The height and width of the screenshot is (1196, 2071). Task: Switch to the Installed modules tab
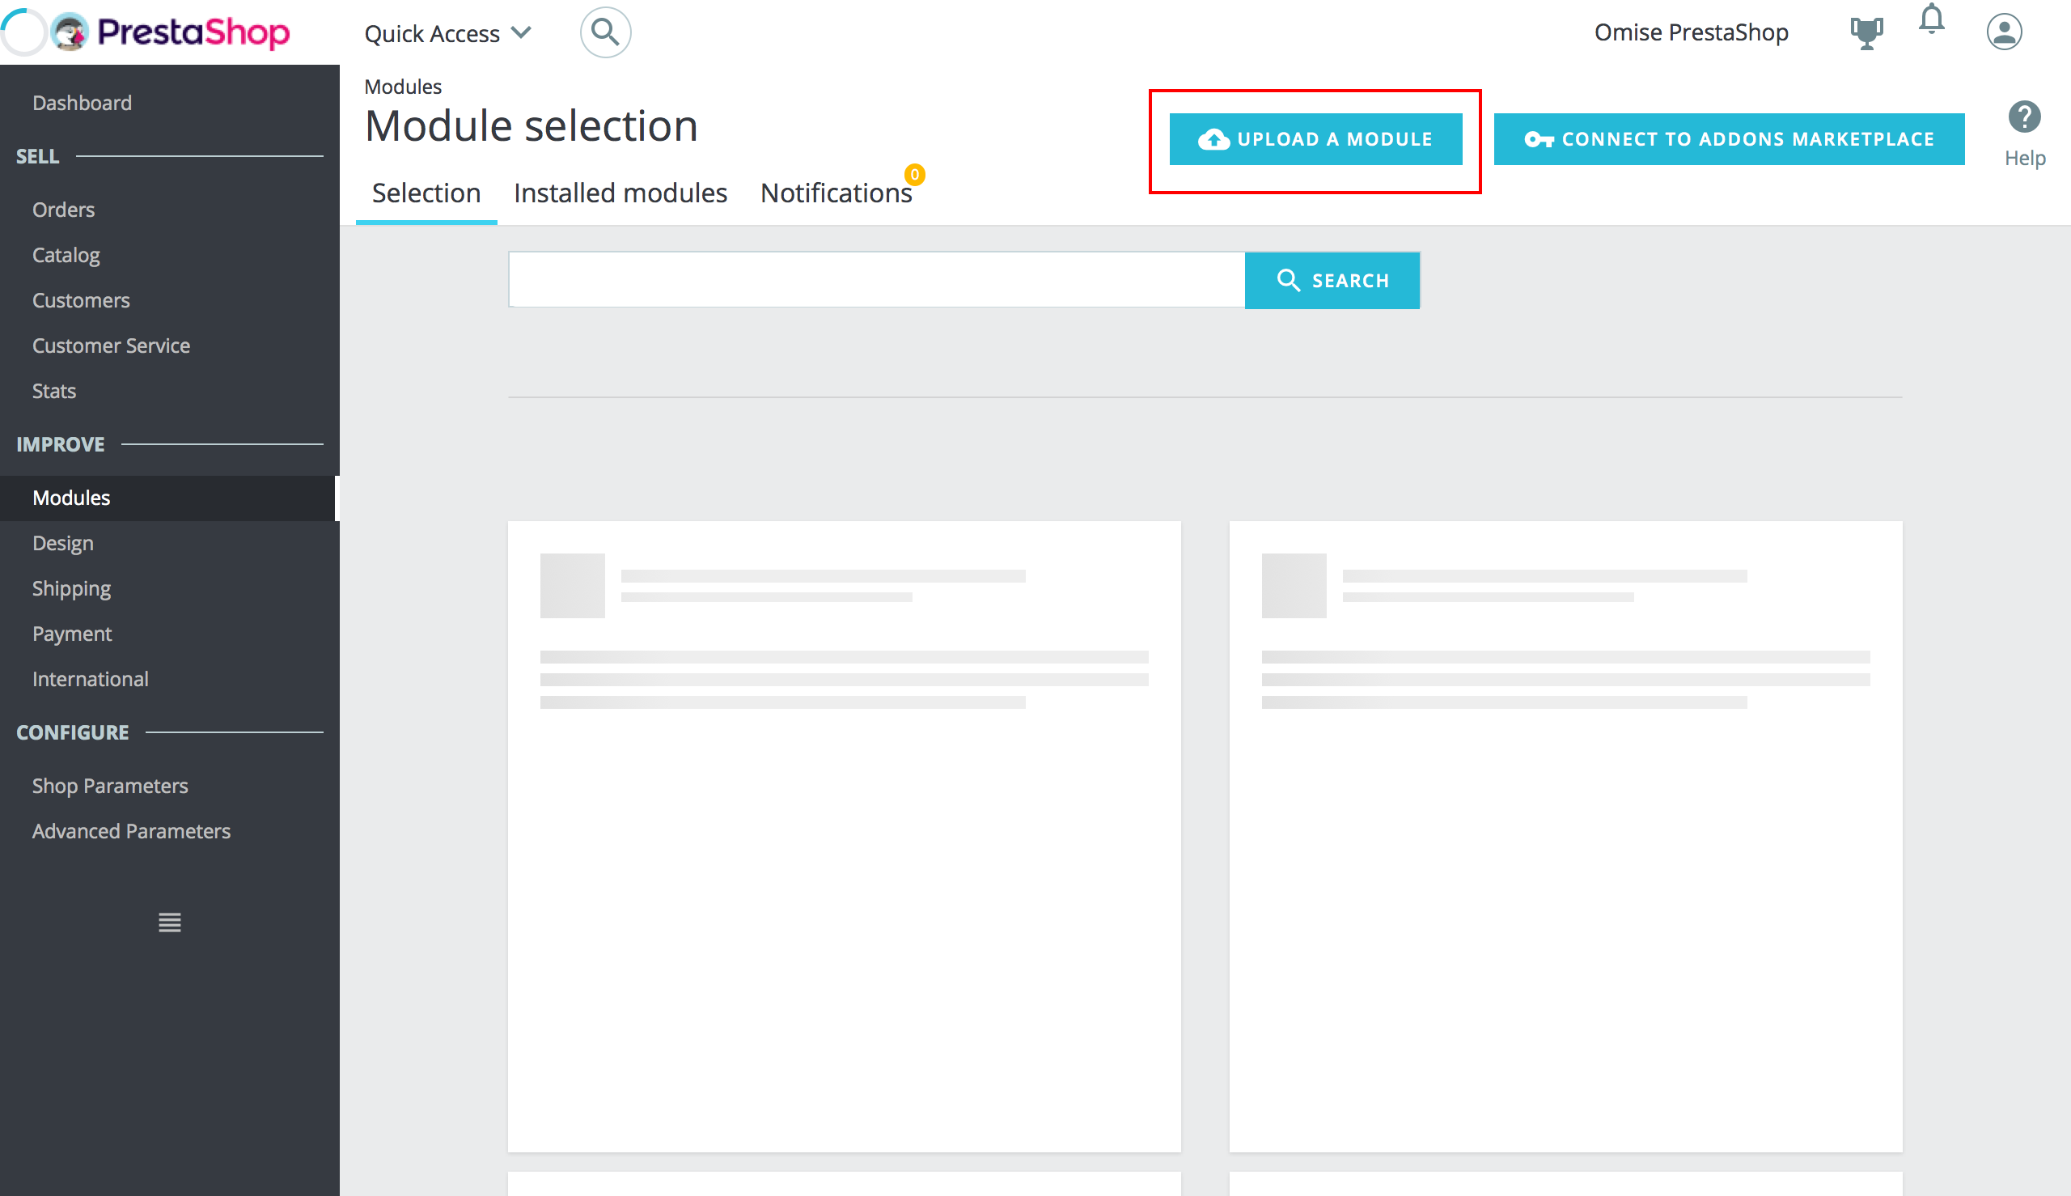(620, 193)
